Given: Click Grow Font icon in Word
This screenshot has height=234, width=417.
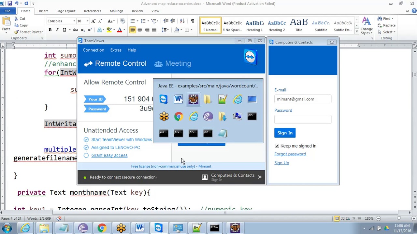Looking at the screenshot, I should click(x=93, y=21).
